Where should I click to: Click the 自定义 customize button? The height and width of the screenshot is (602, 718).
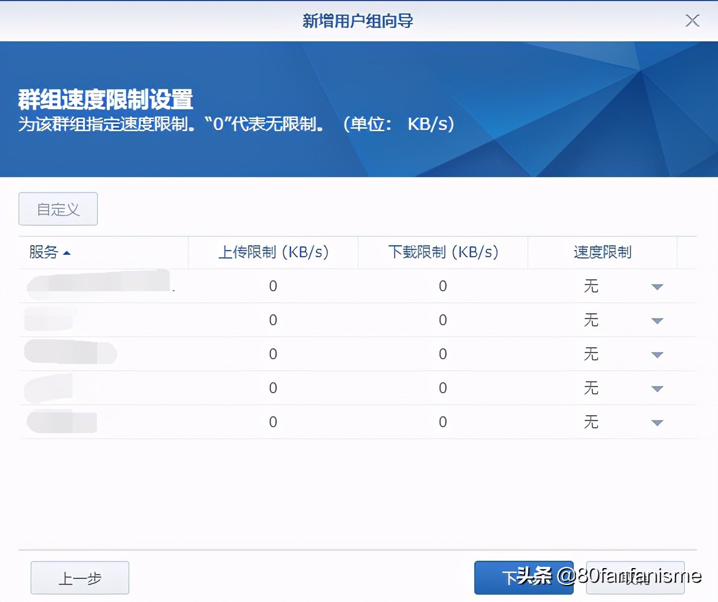(x=58, y=208)
